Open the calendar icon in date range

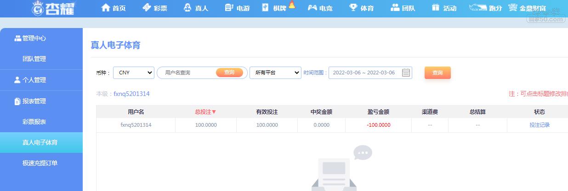[406, 73]
